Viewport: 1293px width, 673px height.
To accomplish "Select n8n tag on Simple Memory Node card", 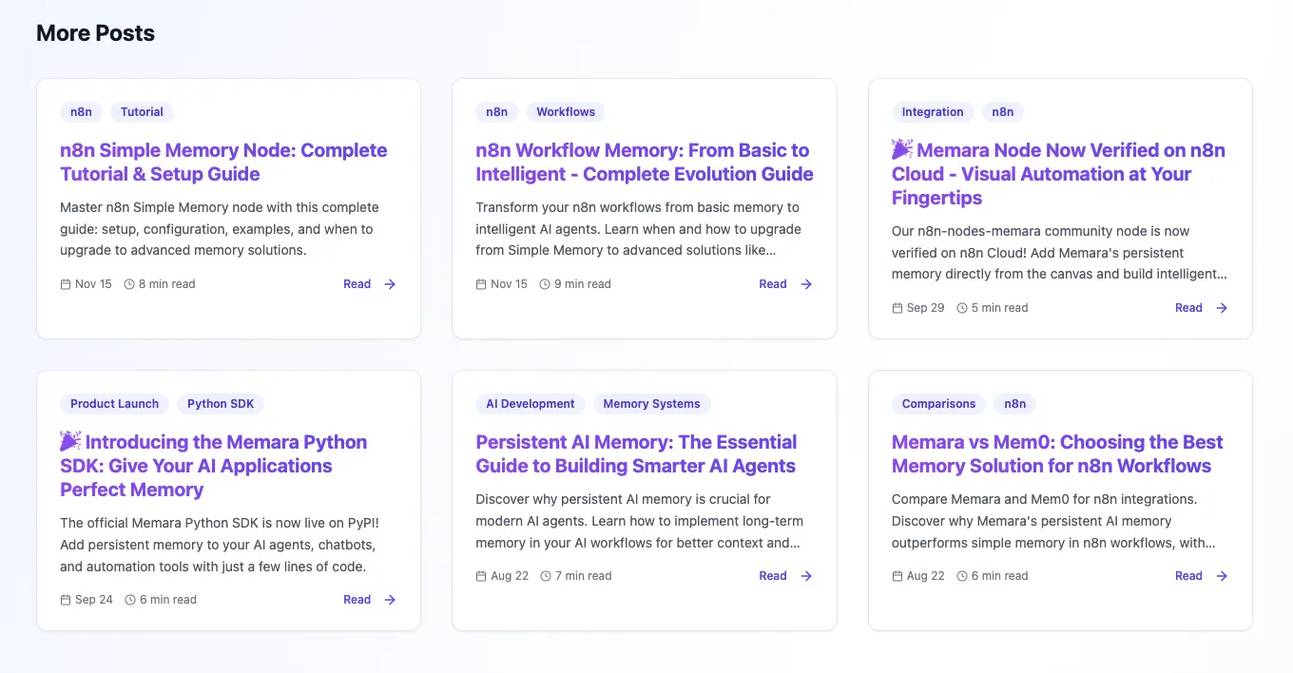I will click(x=82, y=112).
